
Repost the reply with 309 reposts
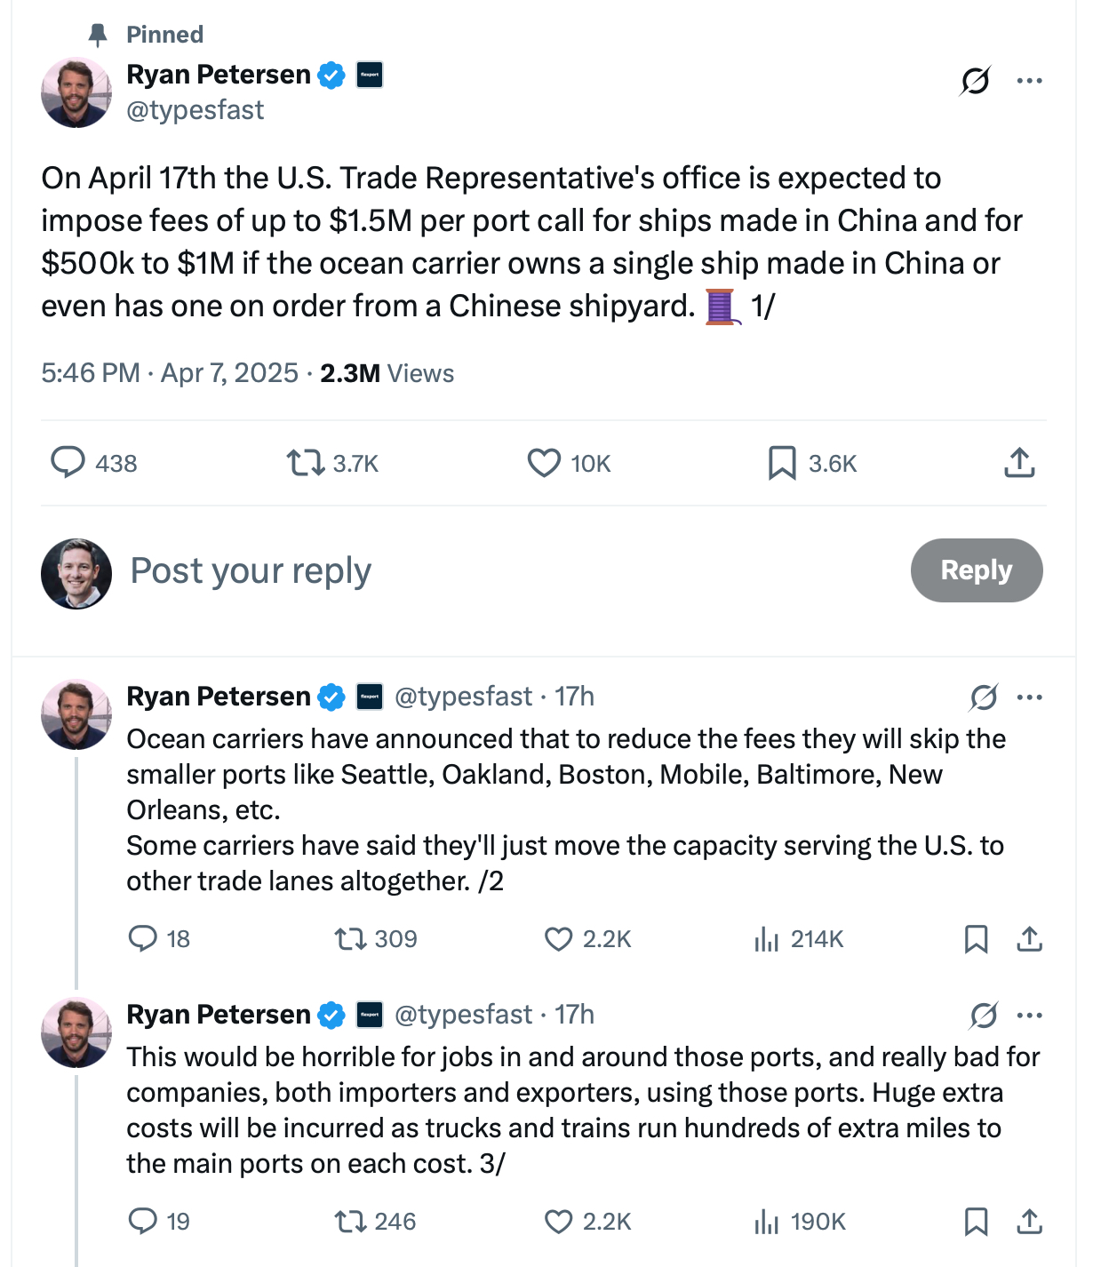[x=349, y=939]
